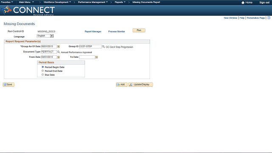Click the New Window link
Screen dimensions: 272x153
point(230,18)
